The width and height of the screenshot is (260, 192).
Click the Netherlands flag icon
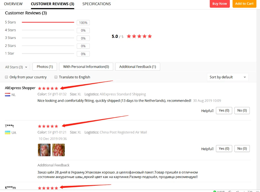pyautogui.click(x=8, y=95)
